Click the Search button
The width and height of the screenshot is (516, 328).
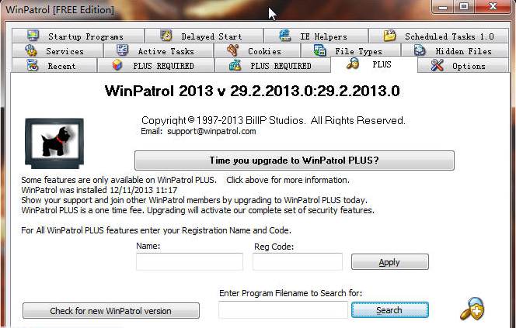pos(389,310)
